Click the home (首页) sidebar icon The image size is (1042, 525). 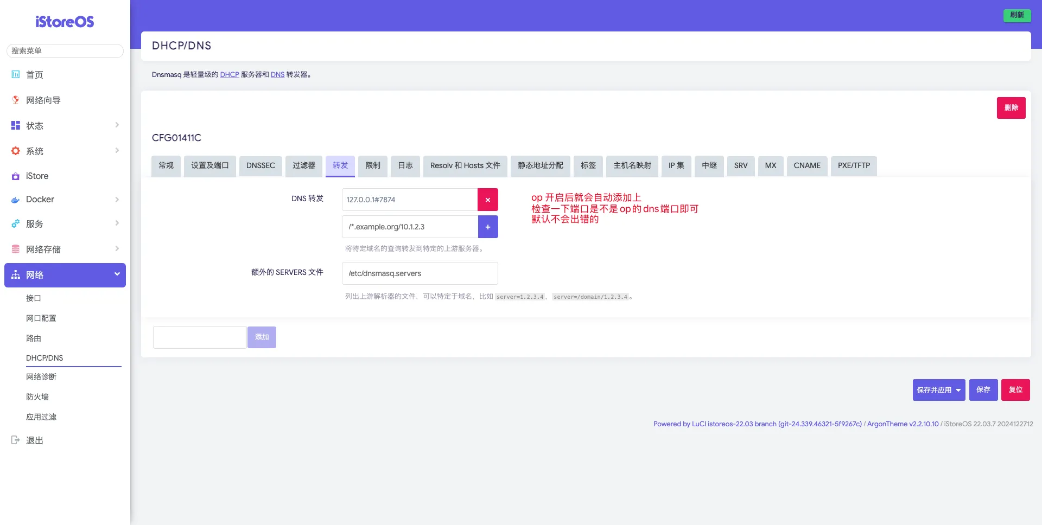point(16,75)
